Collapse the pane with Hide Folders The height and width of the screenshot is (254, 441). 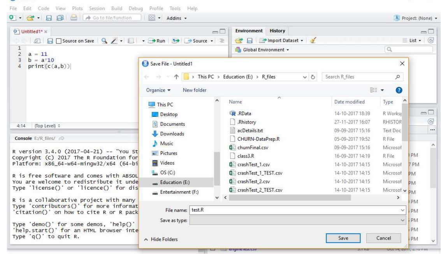[x=161, y=239]
